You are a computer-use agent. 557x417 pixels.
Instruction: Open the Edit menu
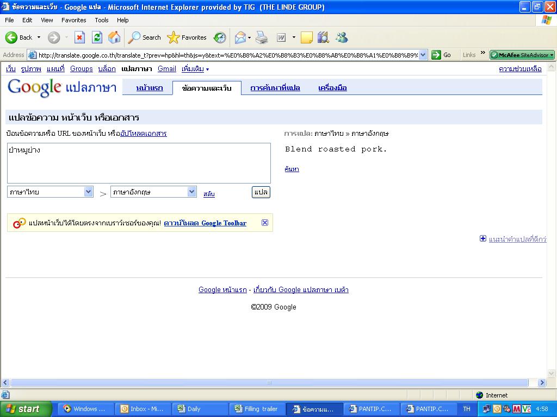point(27,20)
